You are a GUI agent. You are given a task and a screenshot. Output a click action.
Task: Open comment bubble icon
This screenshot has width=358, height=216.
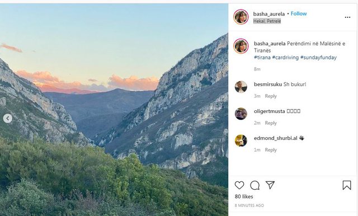coord(255,185)
